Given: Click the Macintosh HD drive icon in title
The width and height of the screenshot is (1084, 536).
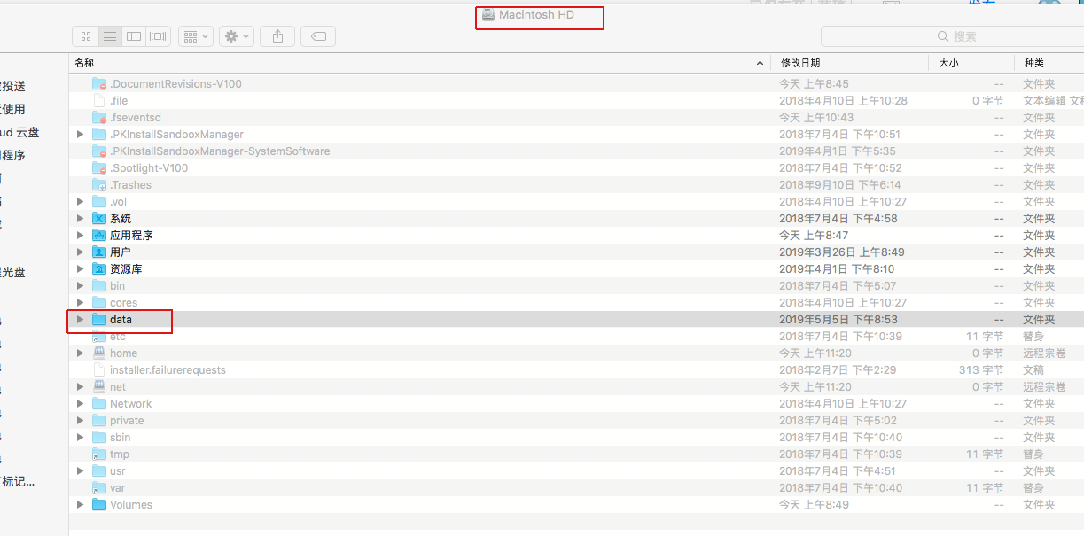Looking at the screenshot, I should (487, 15).
